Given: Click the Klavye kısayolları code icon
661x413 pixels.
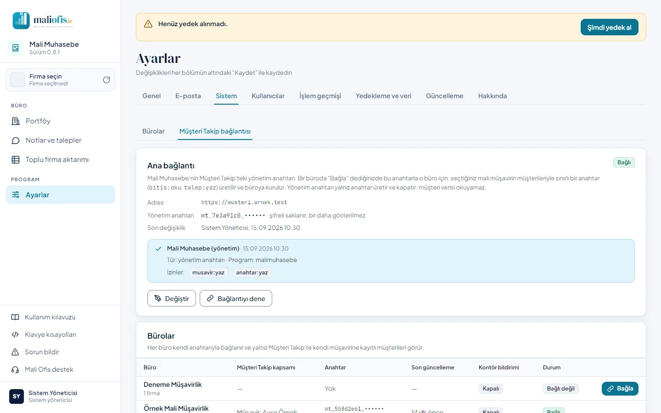Looking at the screenshot, I should click(15, 335).
